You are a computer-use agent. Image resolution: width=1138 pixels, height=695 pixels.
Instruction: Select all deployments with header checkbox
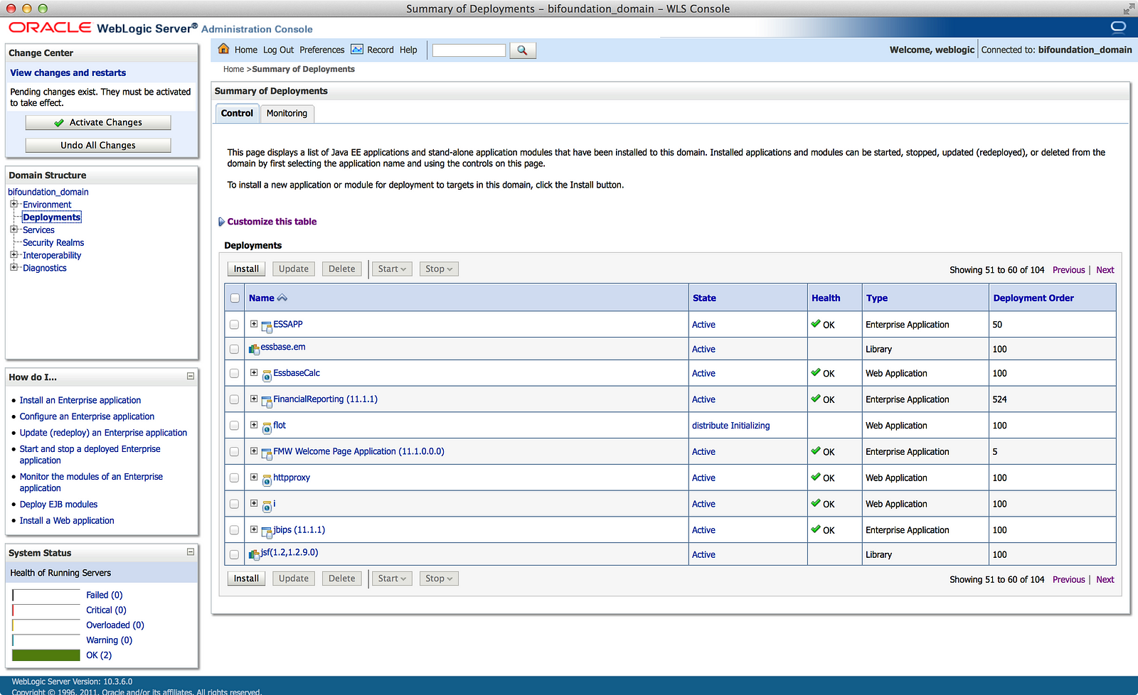pyautogui.click(x=235, y=298)
